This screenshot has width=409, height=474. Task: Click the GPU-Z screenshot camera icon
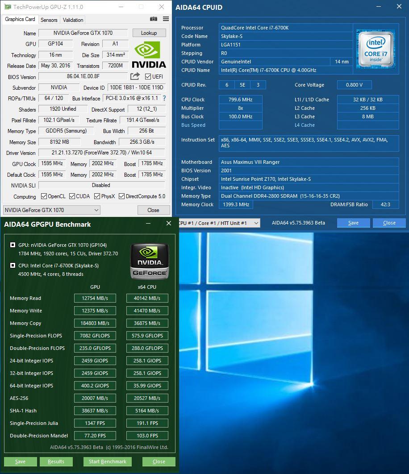pyautogui.click(x=154, y=19)
